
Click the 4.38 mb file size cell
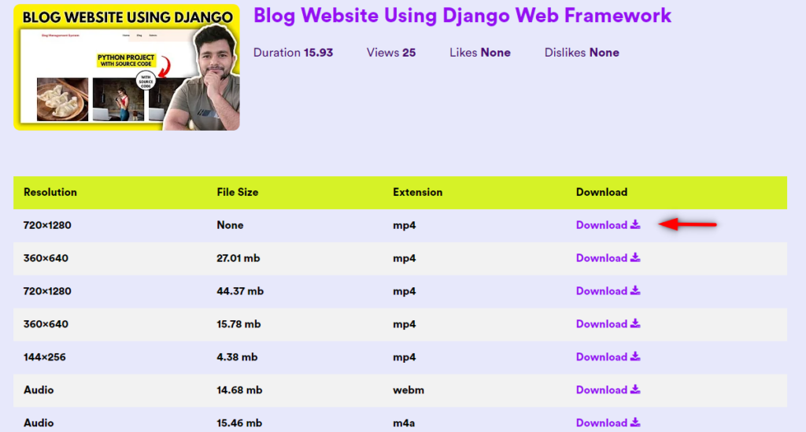pos(237,356)
